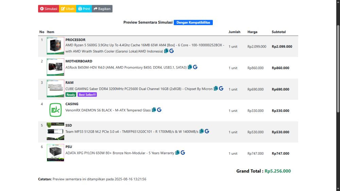This screenshot has width=340, height=191.
Task: Click the CASING category heading
Action: (72, 104)
